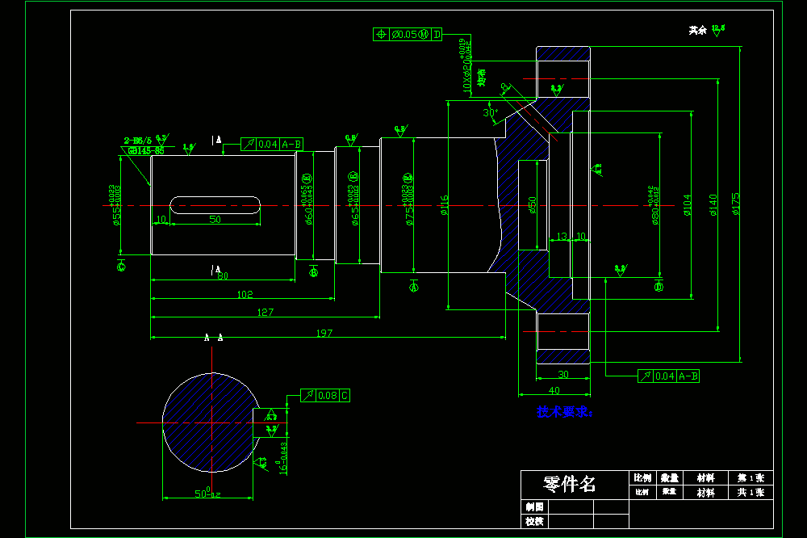Select the ø116 diameter dimension
This screenshot has height=538, width=807.
pos(444,205)
